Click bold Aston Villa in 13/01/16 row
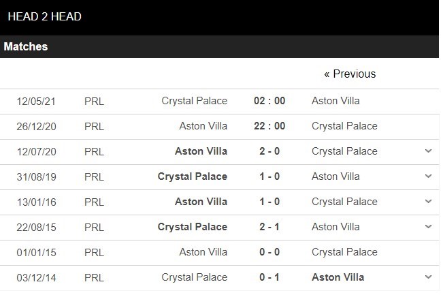Viewport: 441px width, 295px height. click(x=201, y=202)
